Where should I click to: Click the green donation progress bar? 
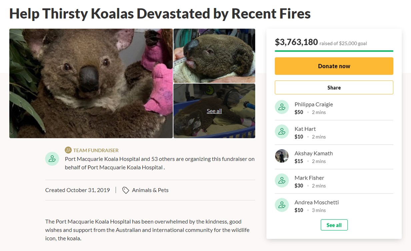click(334, 51)
